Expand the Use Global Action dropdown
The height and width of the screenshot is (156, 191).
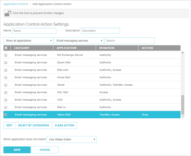point(71,139)
